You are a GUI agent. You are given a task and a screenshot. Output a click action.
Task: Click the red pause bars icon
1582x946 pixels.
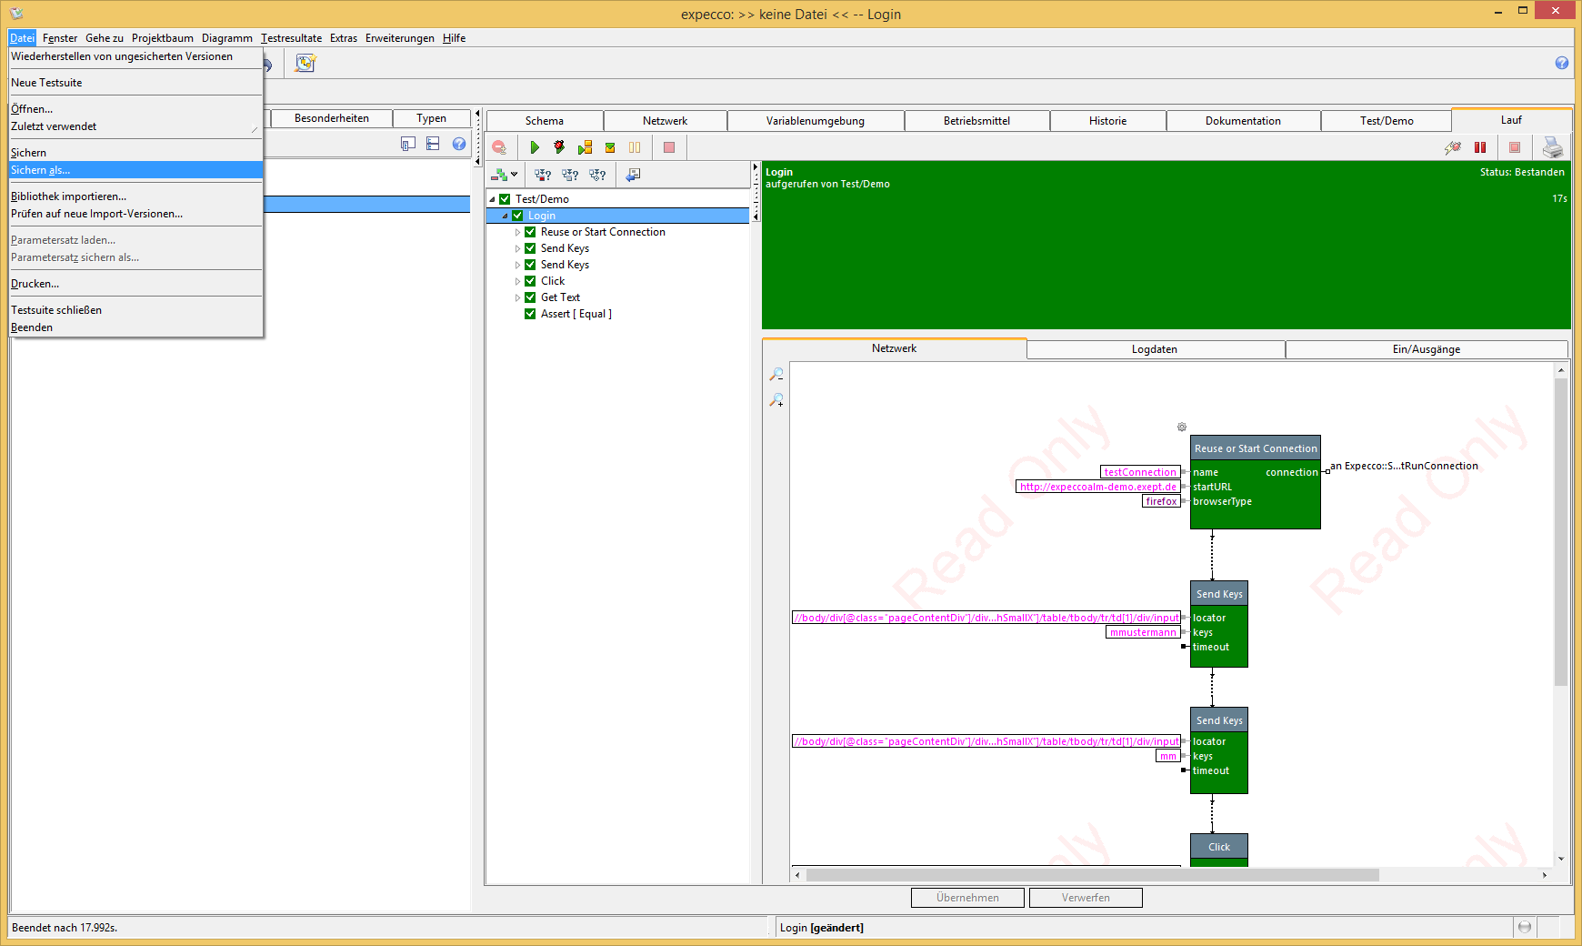coord(1480,147)
